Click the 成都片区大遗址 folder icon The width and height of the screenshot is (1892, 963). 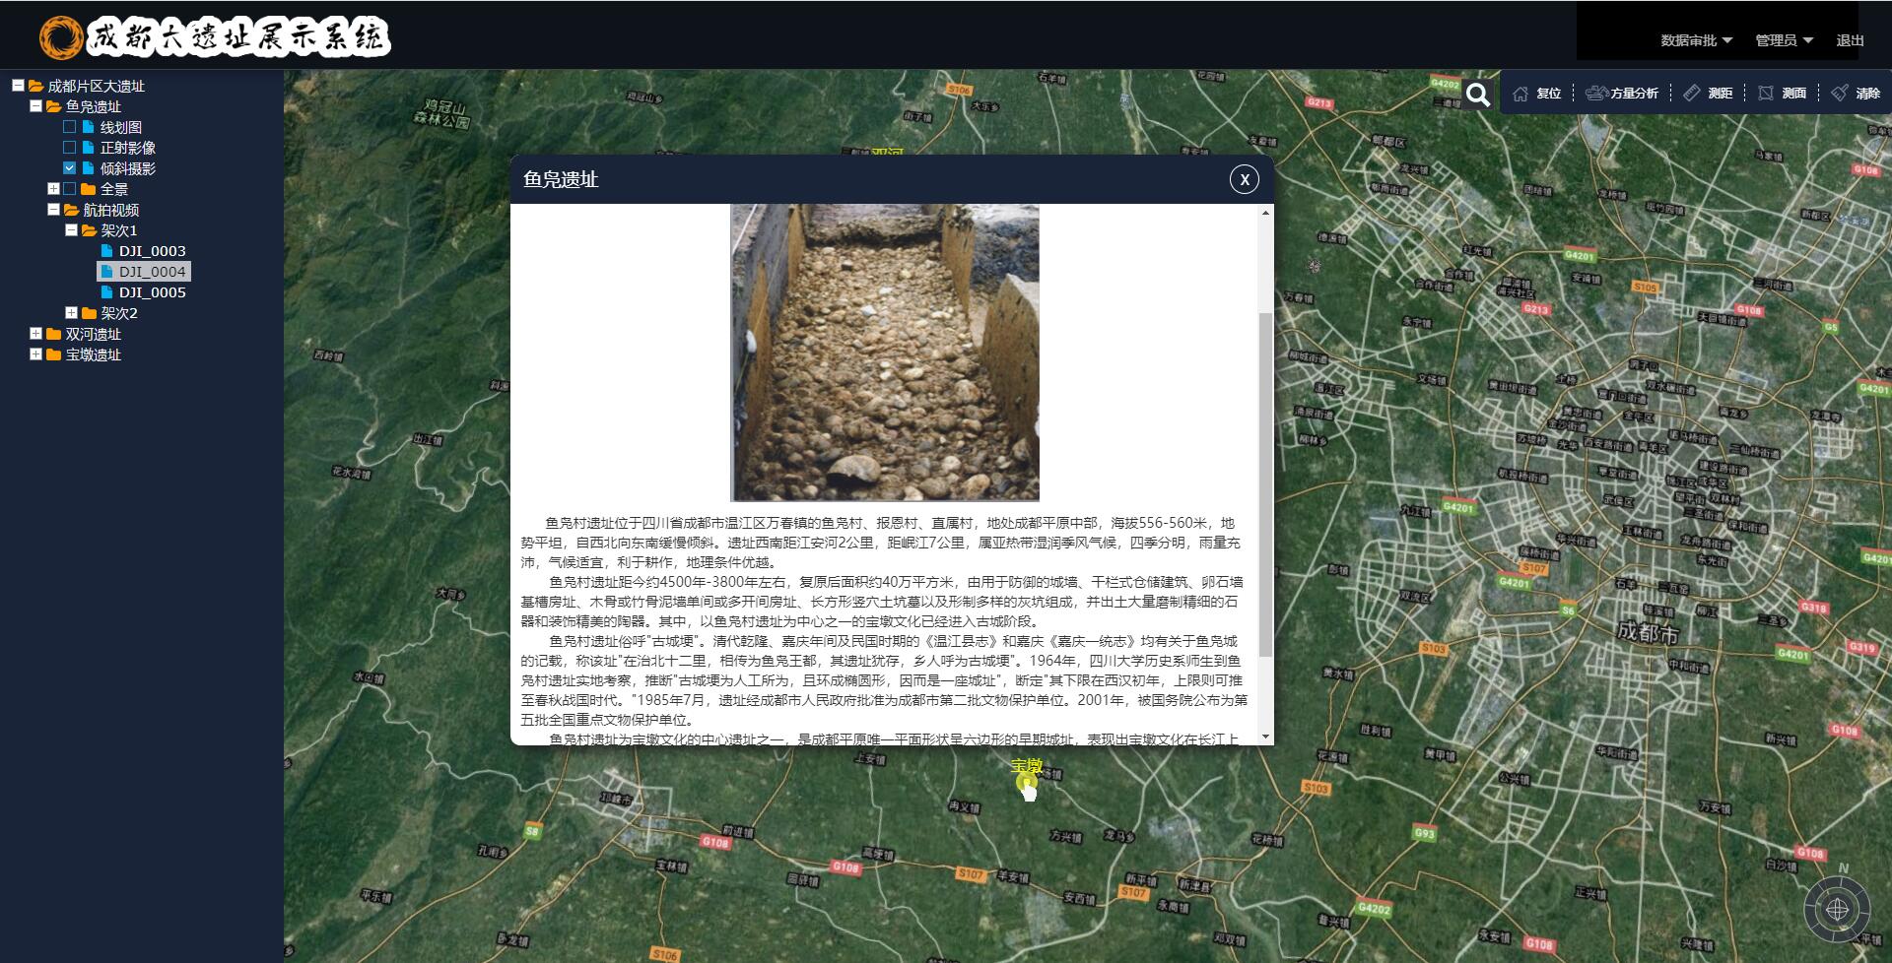(36, 86)
